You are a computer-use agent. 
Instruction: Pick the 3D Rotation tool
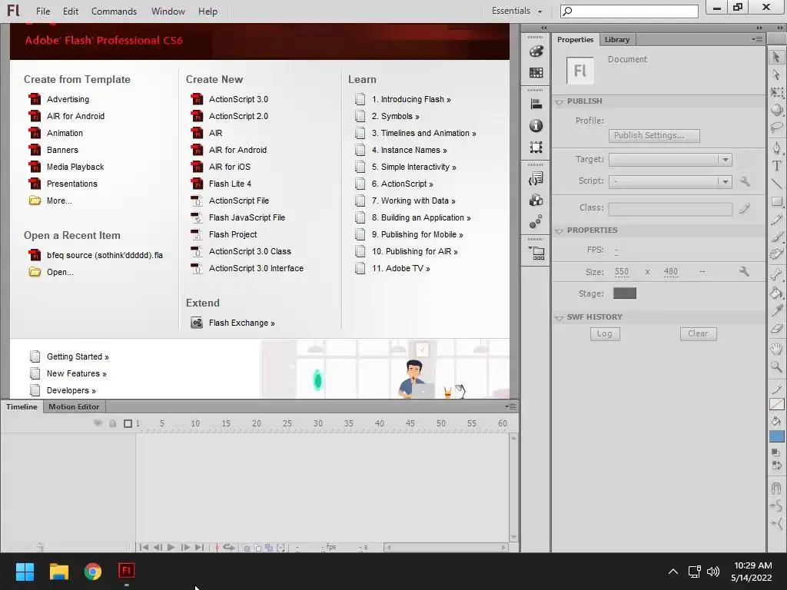point(776,109)
